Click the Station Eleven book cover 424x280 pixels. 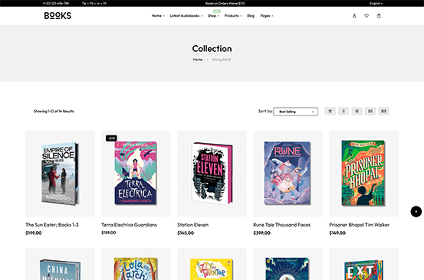(x=212, y=174)
